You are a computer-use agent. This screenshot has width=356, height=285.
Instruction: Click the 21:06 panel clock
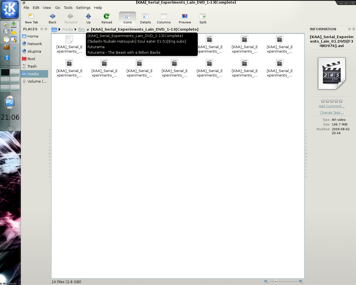point(10,117)
